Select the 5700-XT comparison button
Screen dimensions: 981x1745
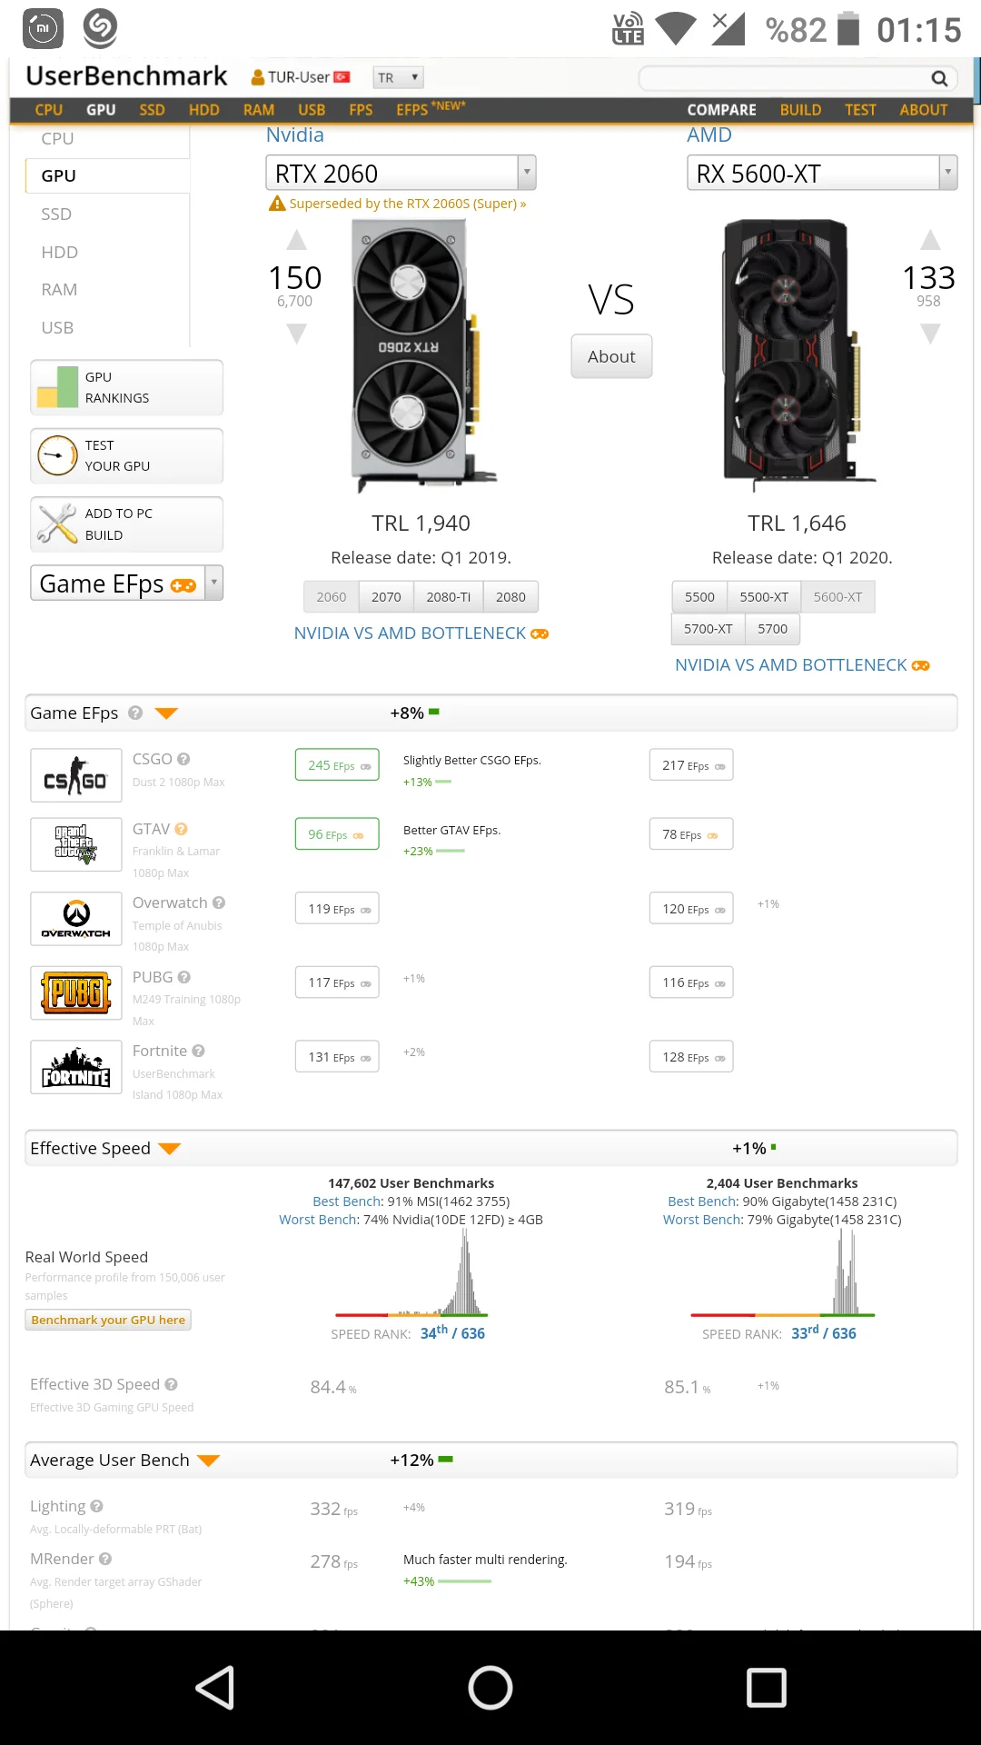[x=708, y=628]
